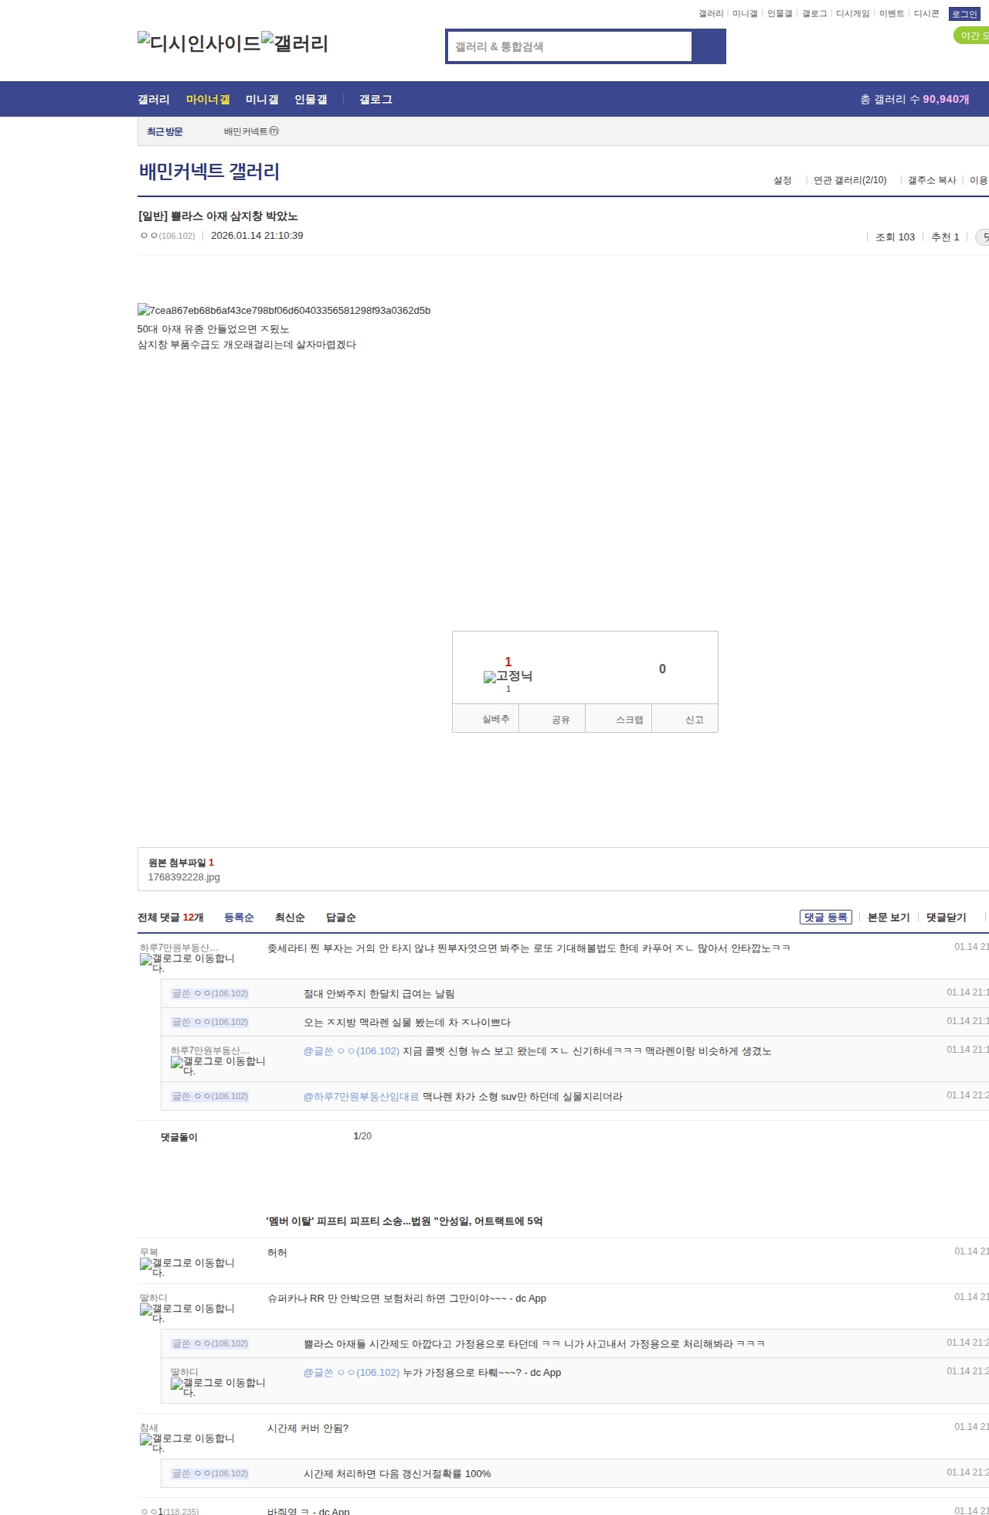The height and width of the screenshot is (1515, 989).
Task: Click 글쓴 ㅇㅇ(106.102) on 절대 안봐주지 reply
Action: [210, 993]
